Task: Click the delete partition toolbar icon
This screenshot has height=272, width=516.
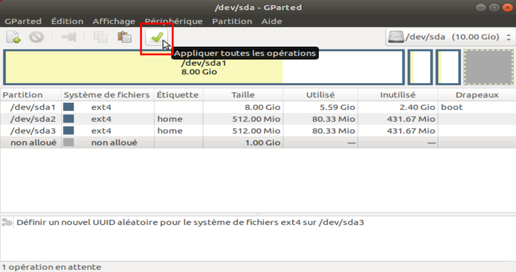Action: point(36,37)
